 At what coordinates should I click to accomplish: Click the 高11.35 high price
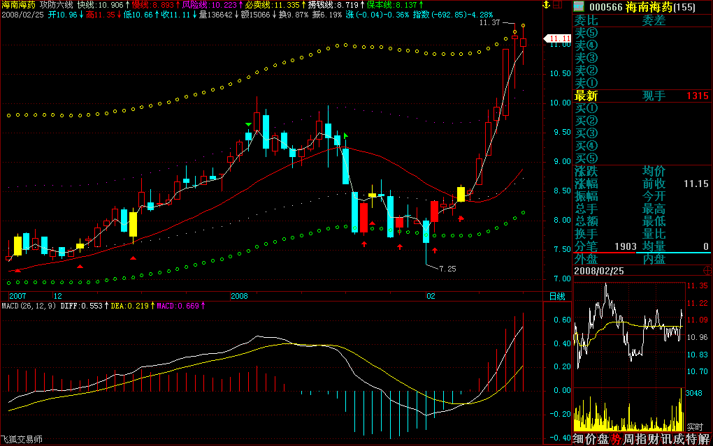tap(101, 15)
